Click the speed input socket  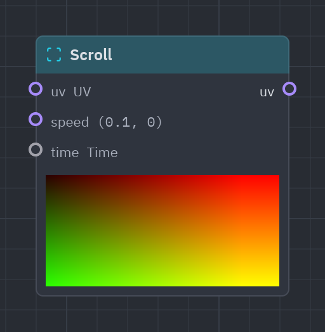pos(36,119)
